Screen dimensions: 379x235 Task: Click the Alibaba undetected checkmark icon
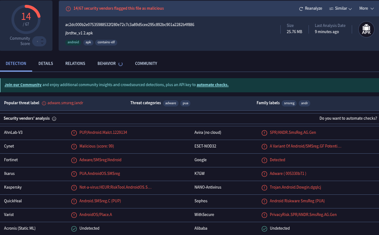[x=264, y=228]
